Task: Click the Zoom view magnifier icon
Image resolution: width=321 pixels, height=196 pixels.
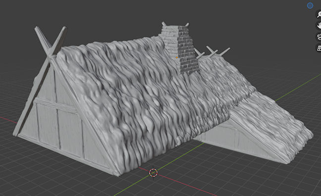Action: tap(319, 14)
